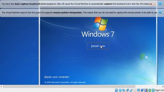Dismiss the mouse pointer integration notification
The height and width of the screenshot is (92, 164).
[160, 12]
